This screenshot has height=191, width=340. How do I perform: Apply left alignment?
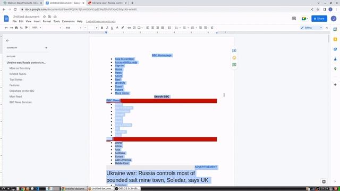tap(148, 28)
